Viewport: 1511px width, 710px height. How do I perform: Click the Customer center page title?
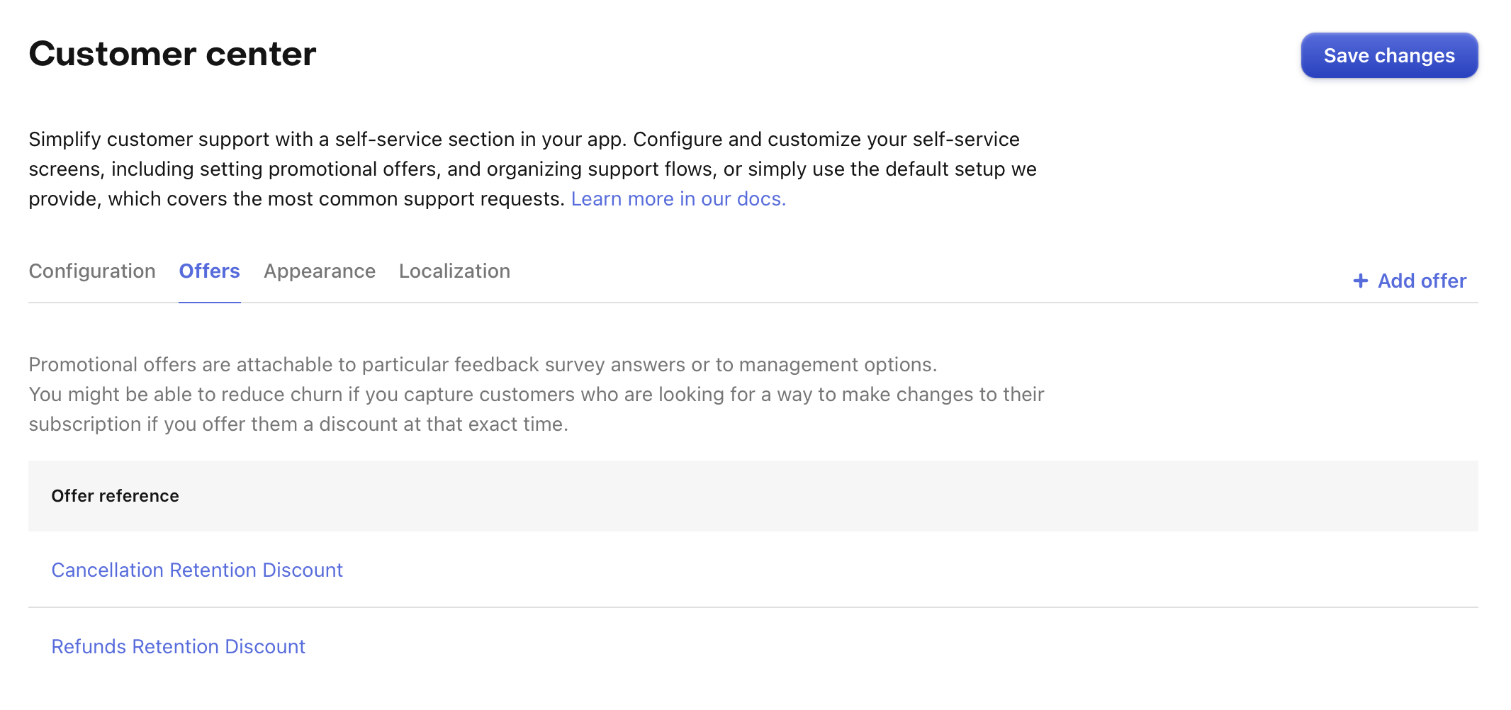click(x=172, y=54)
